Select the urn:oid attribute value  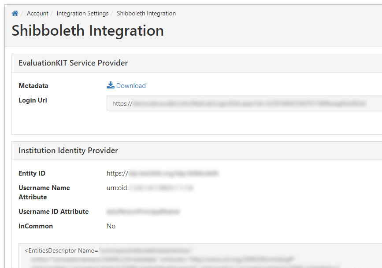click(x=150, y=188)
